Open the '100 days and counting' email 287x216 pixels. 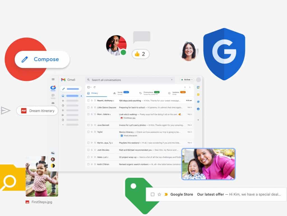[x=139, y=100]
